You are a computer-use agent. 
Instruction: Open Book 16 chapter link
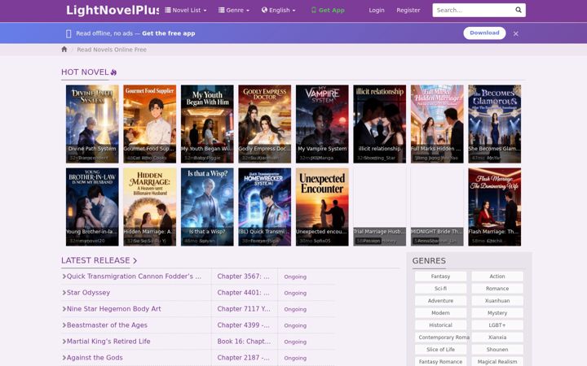(244, 342)
